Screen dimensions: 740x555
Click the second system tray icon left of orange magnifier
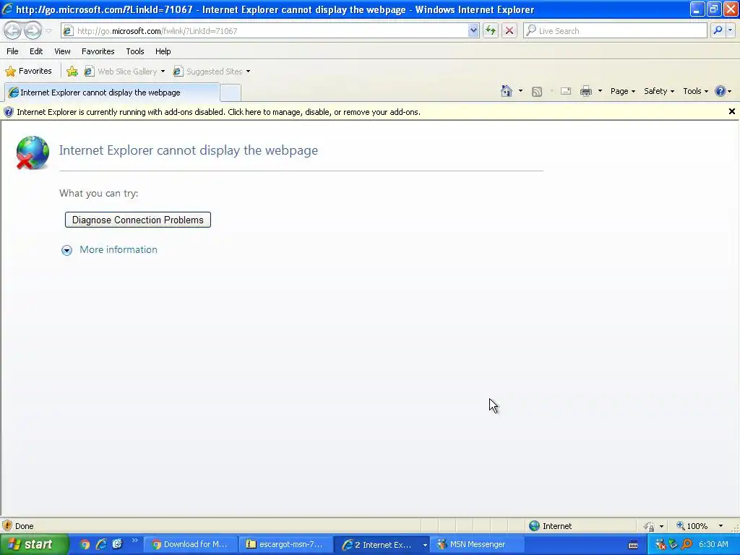coord(674,544)
